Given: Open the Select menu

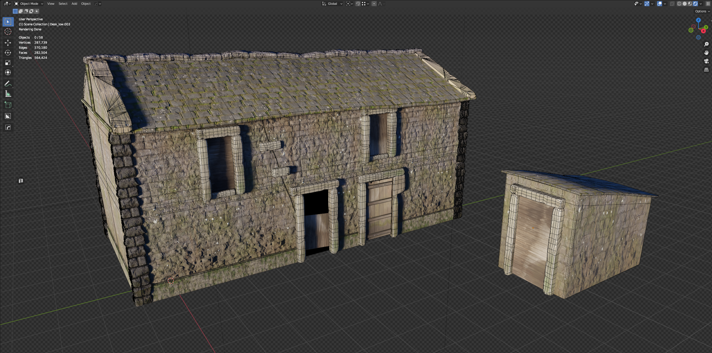Looking at the screenshot, I should pos(63,4).
